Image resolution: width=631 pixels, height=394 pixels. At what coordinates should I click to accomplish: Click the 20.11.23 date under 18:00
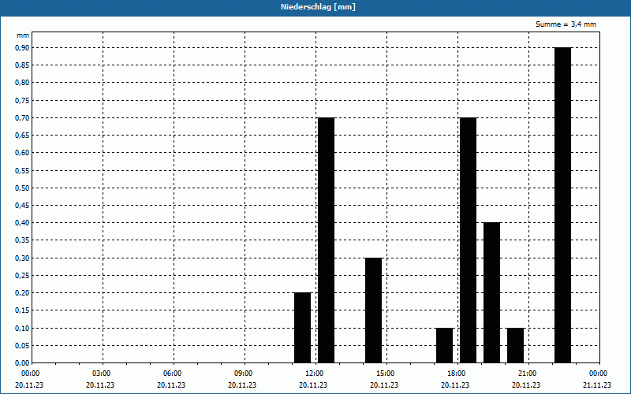tap(455, 385)
